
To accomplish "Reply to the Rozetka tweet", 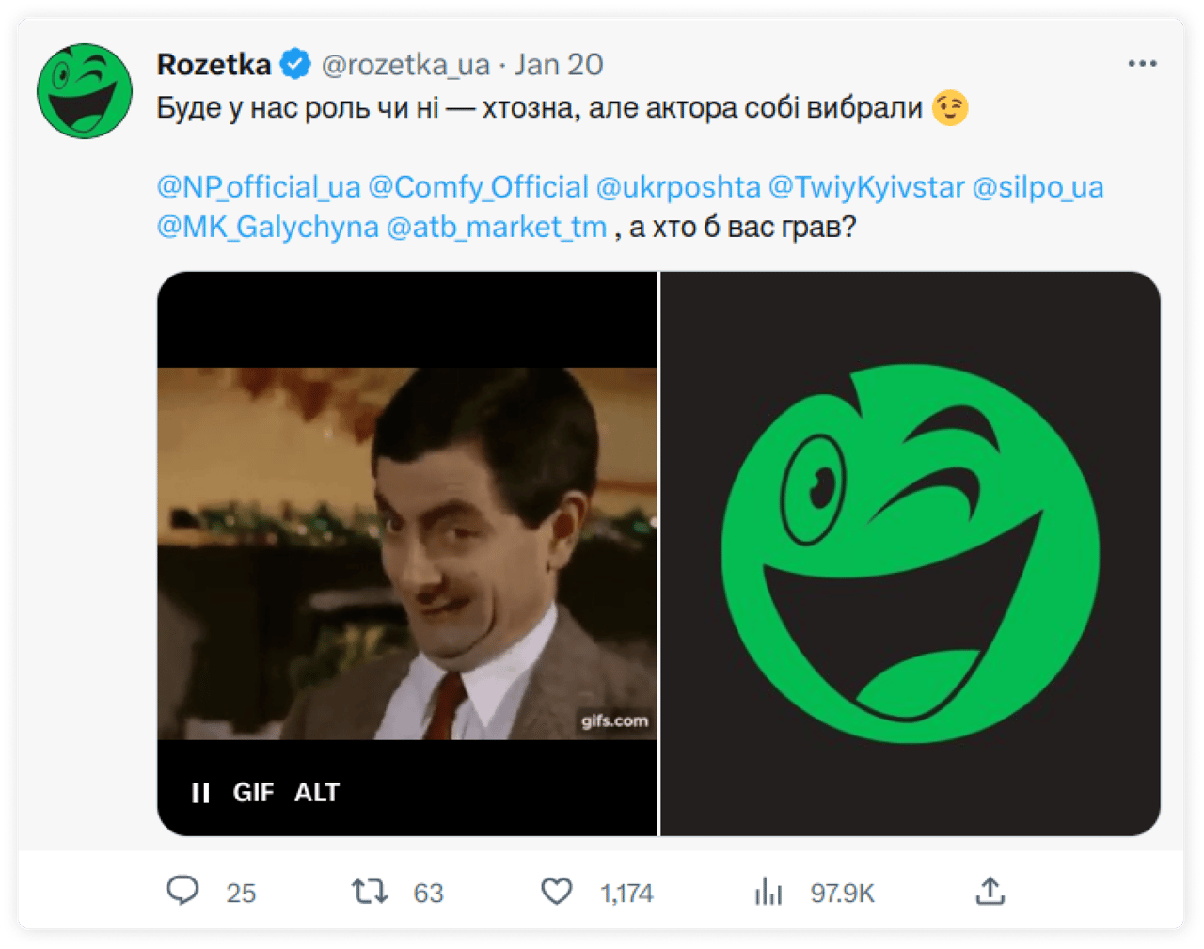I will tap(185, 891).
